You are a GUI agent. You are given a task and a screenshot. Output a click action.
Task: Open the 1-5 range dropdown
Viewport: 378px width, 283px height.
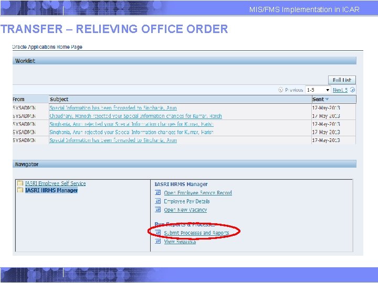point(318,90)
